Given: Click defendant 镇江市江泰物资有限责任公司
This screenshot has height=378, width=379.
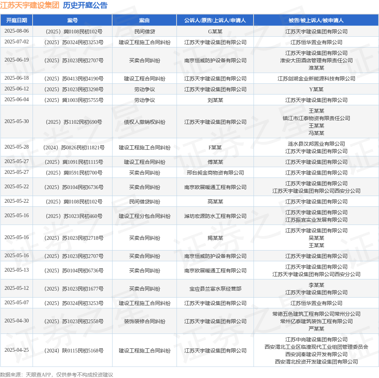Looking at the screenshot, I should point(316,118).
